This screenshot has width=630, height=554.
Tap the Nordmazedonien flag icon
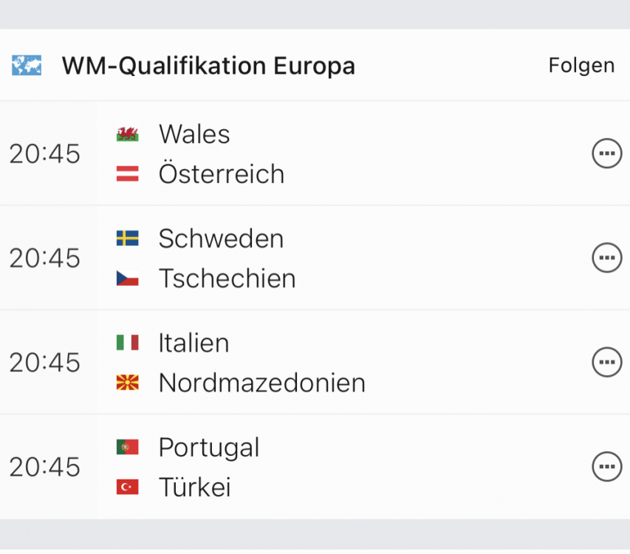(x=127, y=383)
